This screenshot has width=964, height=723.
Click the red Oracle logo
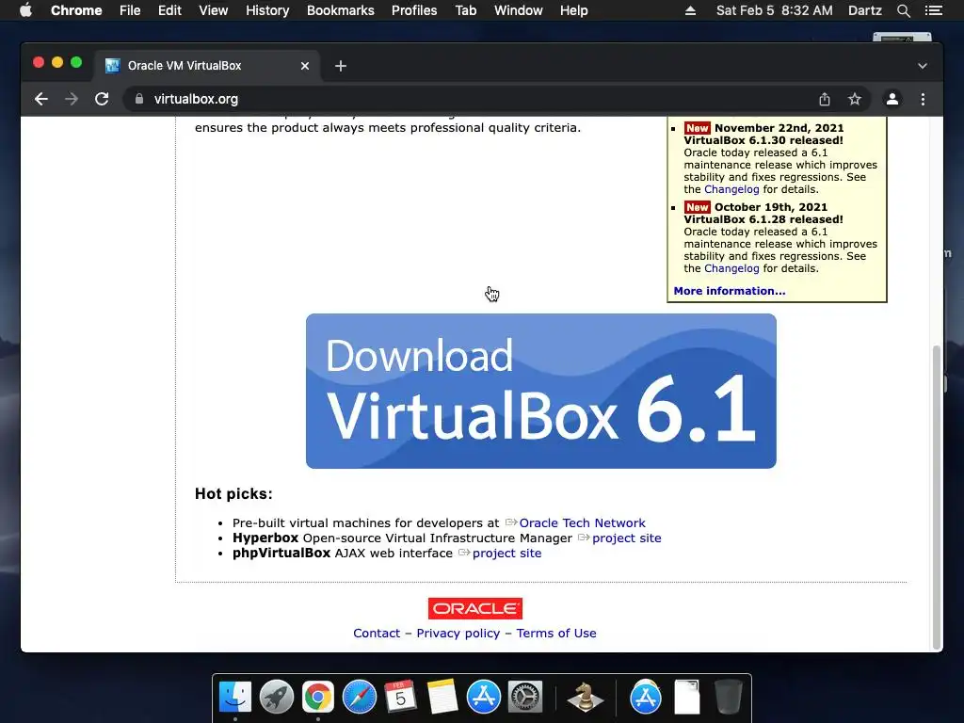[475, 609]
